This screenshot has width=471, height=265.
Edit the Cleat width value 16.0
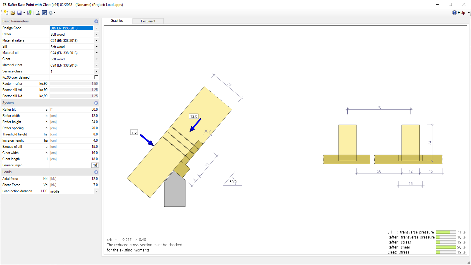point(74,153)
